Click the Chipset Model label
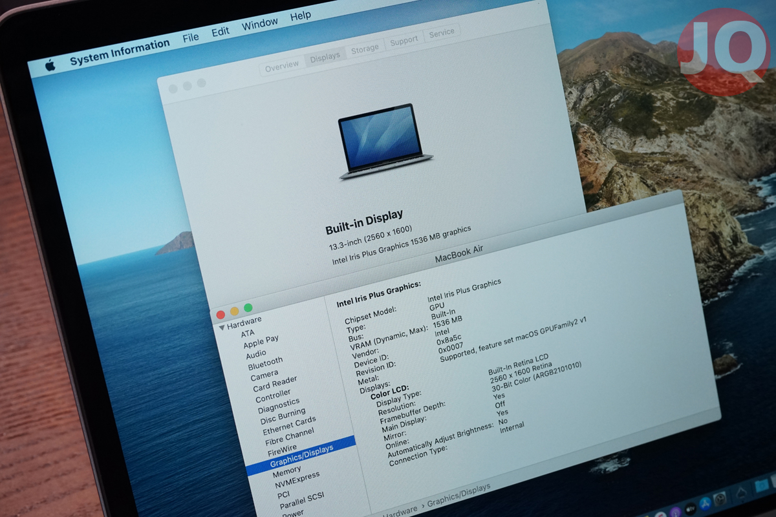The height and width of the screenshot is (517, 776). (370, 314)
